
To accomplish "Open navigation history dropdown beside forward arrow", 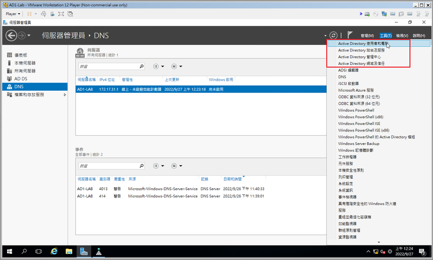I will (x=29, y=36).
